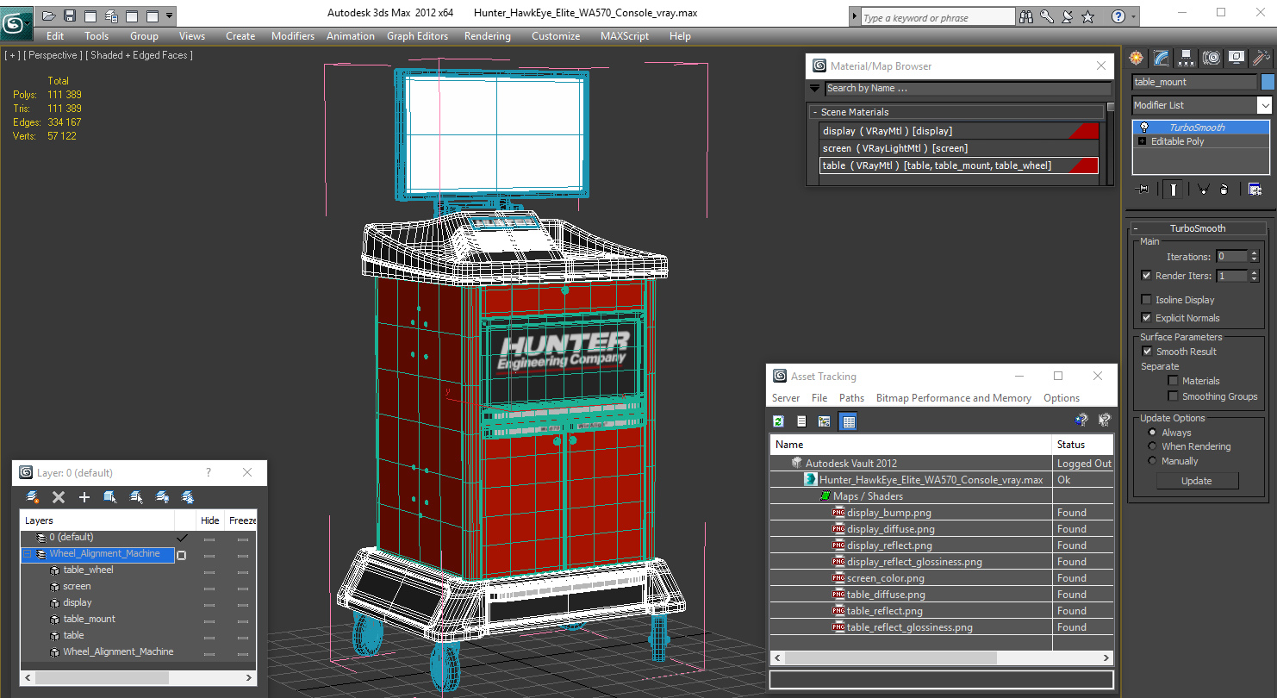The height and width of the screenshot is (698, 1277).
Task: Open Material/Map Browser options arrow
Action: pos(815,88)
